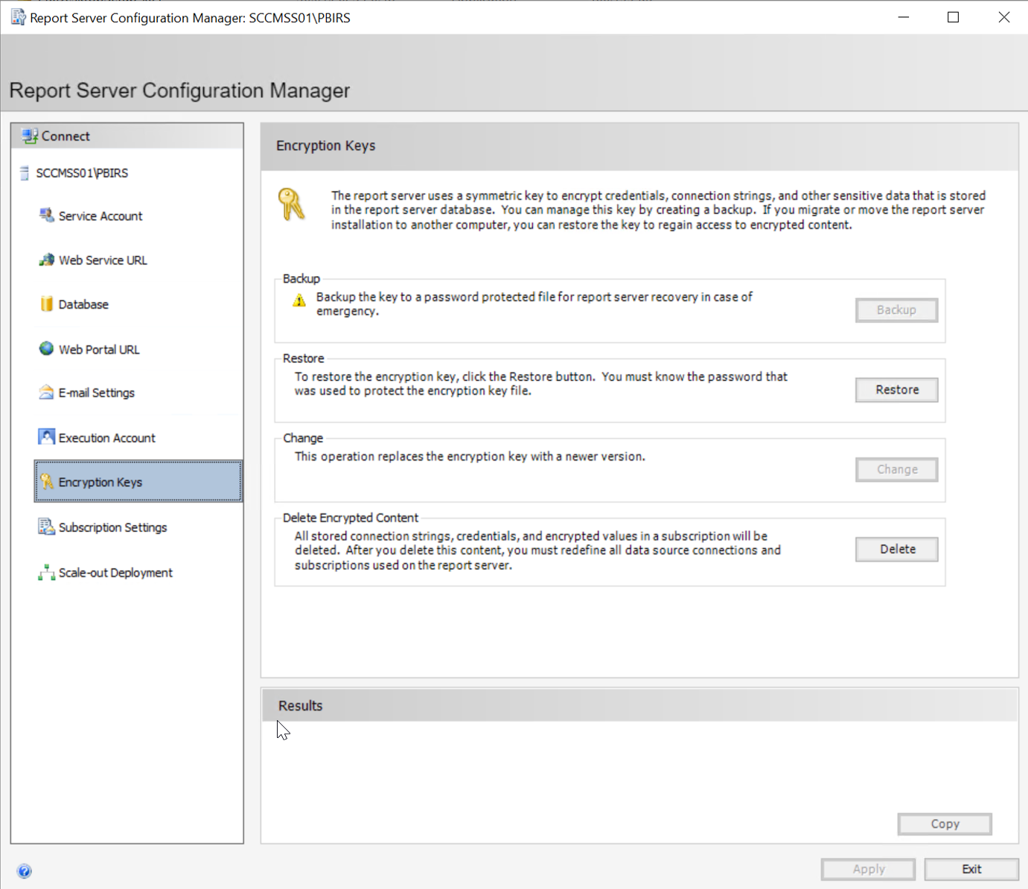This screenshot has width=1028, height=889.
Task: Open the Service Account page
Action: tap(100, 216)
